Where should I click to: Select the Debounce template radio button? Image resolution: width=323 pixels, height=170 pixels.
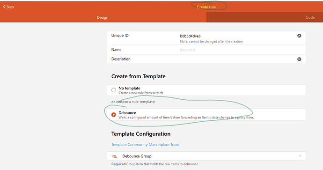[113, 115]
